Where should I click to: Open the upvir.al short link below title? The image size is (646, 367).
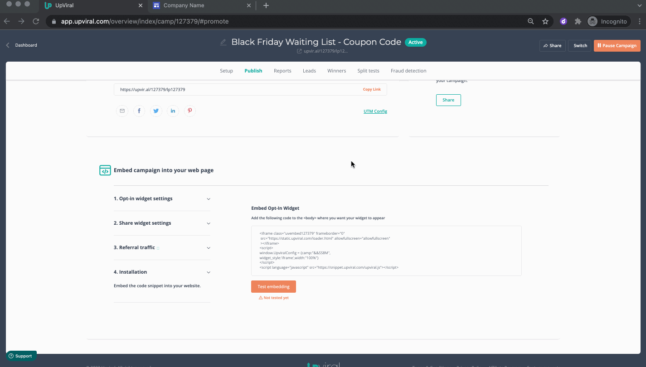pos(322,51)
